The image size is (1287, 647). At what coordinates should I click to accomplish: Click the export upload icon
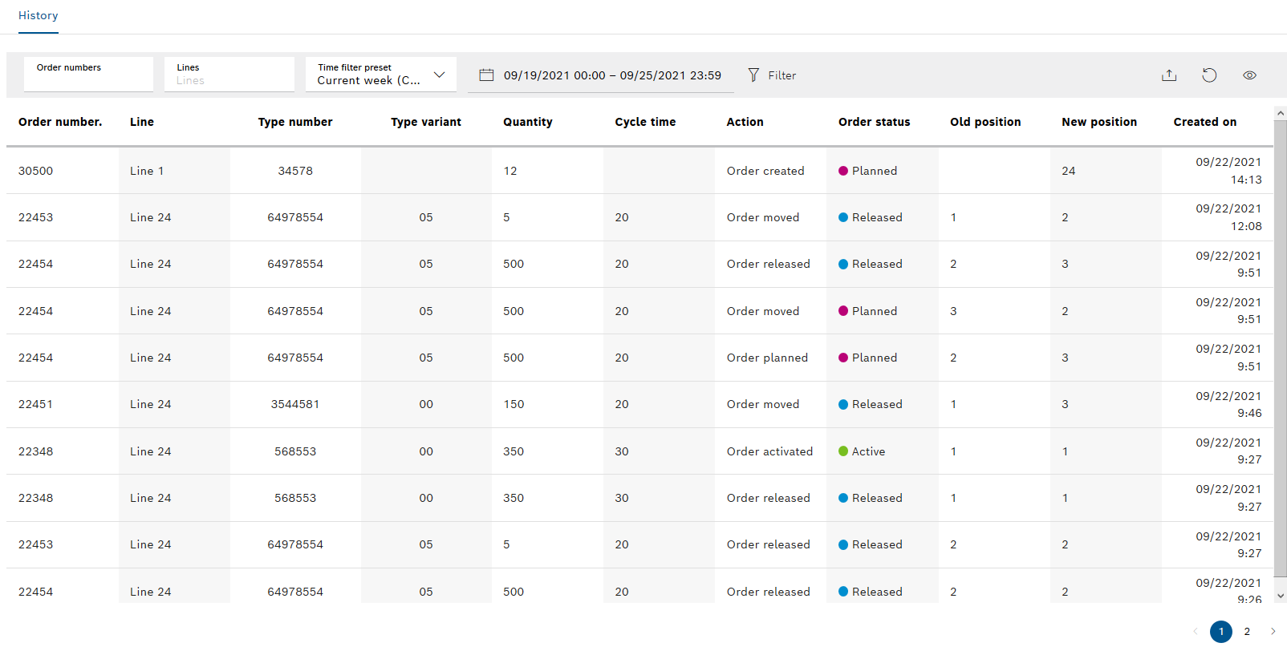point(1169,75)
